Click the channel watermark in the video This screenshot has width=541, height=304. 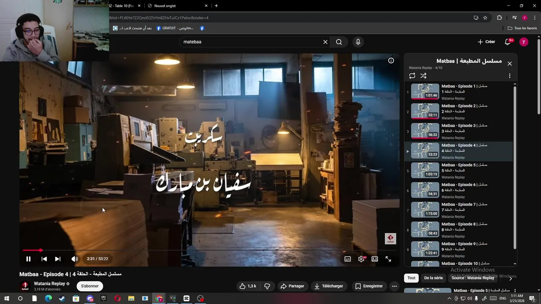tap(390, 239)
